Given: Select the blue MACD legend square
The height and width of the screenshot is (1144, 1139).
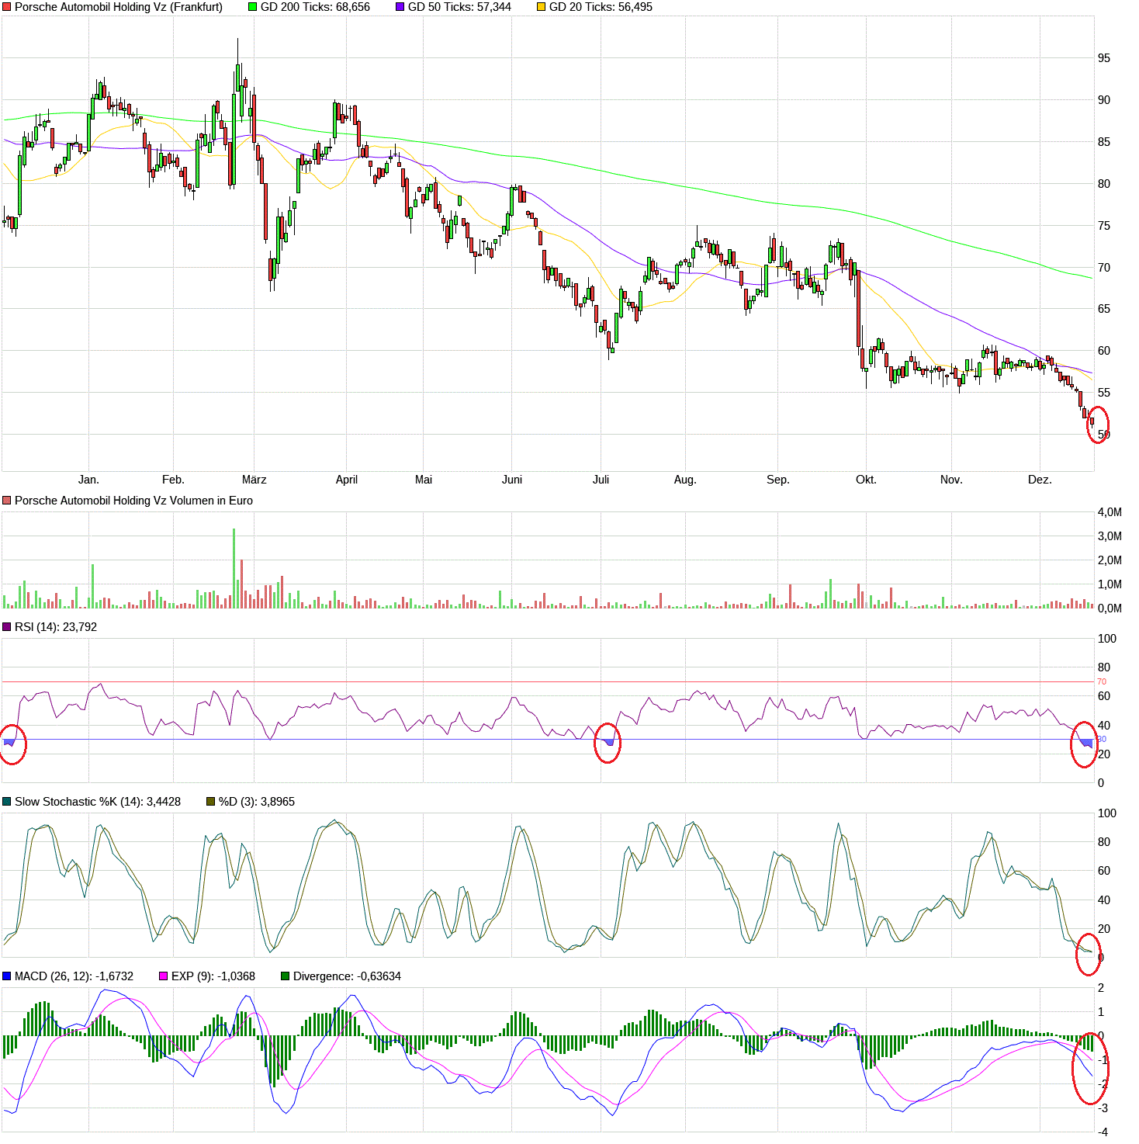Looking at the screenshot, I should [6, 976].
